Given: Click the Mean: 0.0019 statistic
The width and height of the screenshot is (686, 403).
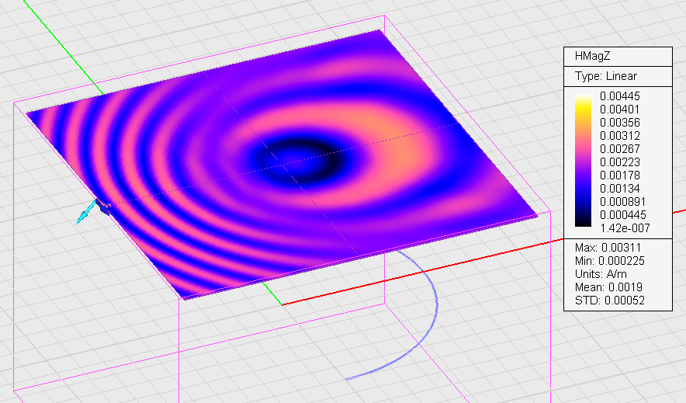Looking at the screenshot, I should (608, 287).
